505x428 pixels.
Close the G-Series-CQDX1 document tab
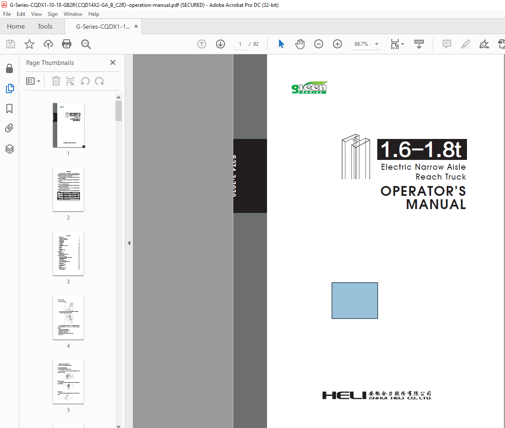click(136, 27)
